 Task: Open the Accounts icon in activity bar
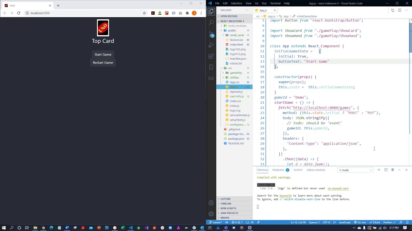pos(211,203)
